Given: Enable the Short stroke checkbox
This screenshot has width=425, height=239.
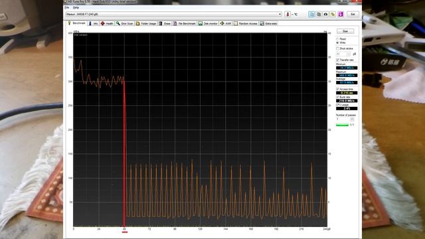Looking at the screenshot, I should pyautogui.click(x=338, y=48).
